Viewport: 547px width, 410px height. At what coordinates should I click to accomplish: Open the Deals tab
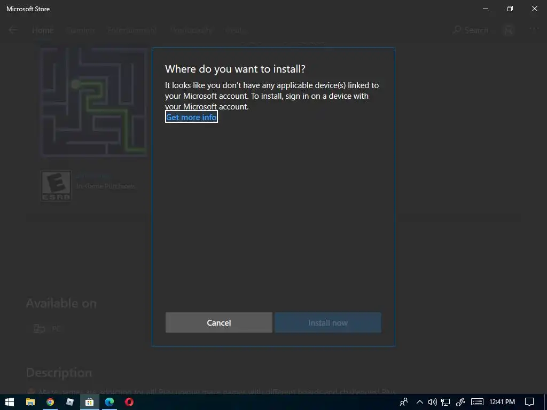(x=235, y=30)
